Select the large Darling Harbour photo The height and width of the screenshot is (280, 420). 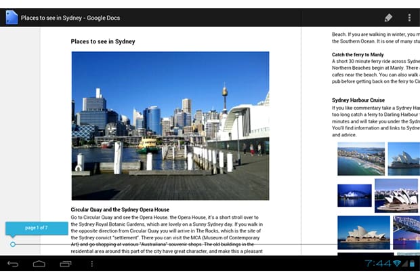pyautogui.click(x=170, y=125)
